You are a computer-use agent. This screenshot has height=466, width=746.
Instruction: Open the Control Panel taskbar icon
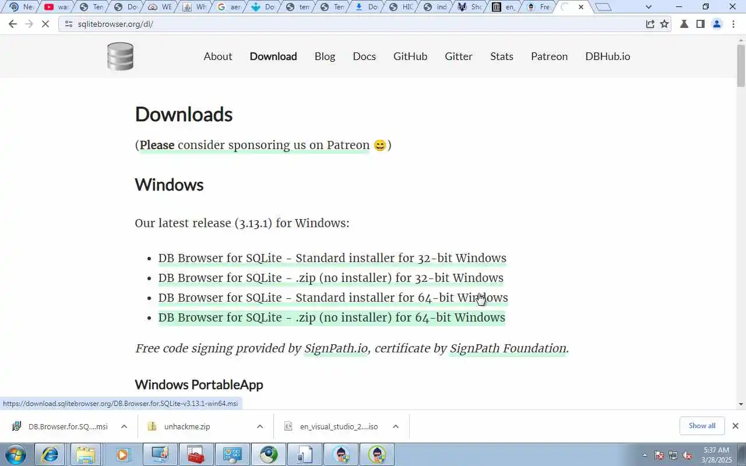click(232, 454)
